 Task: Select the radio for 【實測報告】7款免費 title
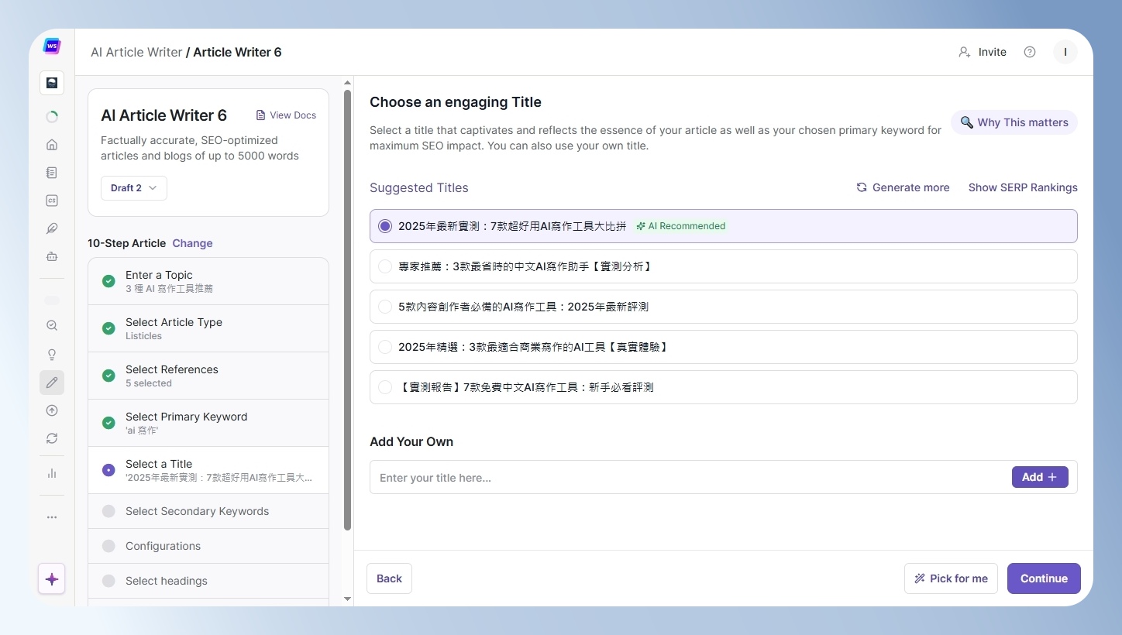(385, 387)
